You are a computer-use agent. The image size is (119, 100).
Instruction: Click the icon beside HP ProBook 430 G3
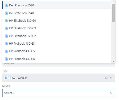point(7,44)
